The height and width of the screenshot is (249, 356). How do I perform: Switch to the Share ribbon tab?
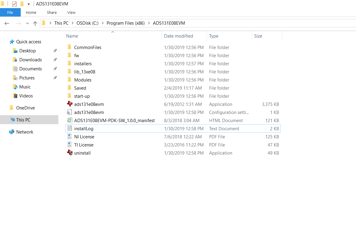52,13
